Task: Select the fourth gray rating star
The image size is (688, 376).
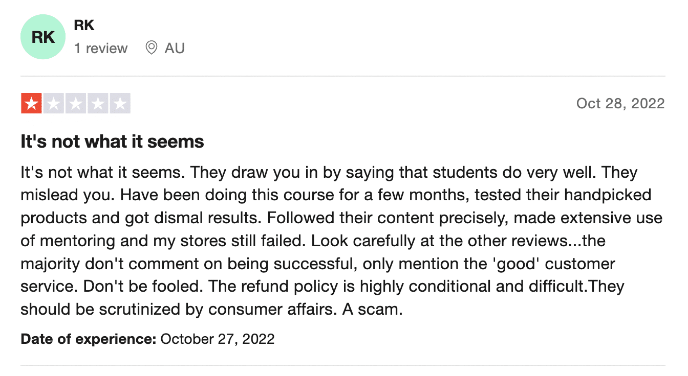Action: [97, 103]
